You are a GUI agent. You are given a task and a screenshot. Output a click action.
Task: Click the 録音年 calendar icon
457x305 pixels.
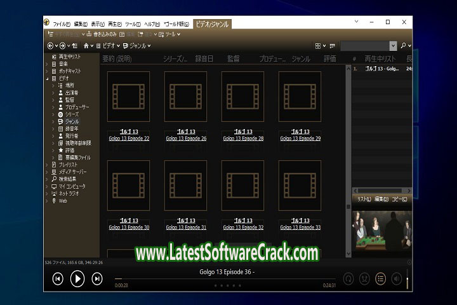click(60, 129)
